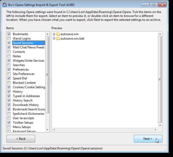
Task: Untick the Cookies/Cookie Settings checkbox
Action: pyautogui.click(x=9, y=87)
